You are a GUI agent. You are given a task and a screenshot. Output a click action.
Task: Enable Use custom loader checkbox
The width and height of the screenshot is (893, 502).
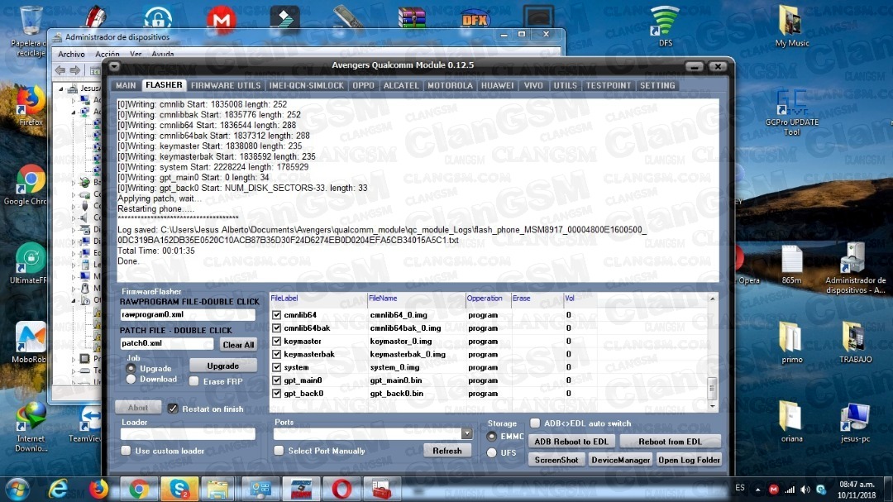(127, 451)
